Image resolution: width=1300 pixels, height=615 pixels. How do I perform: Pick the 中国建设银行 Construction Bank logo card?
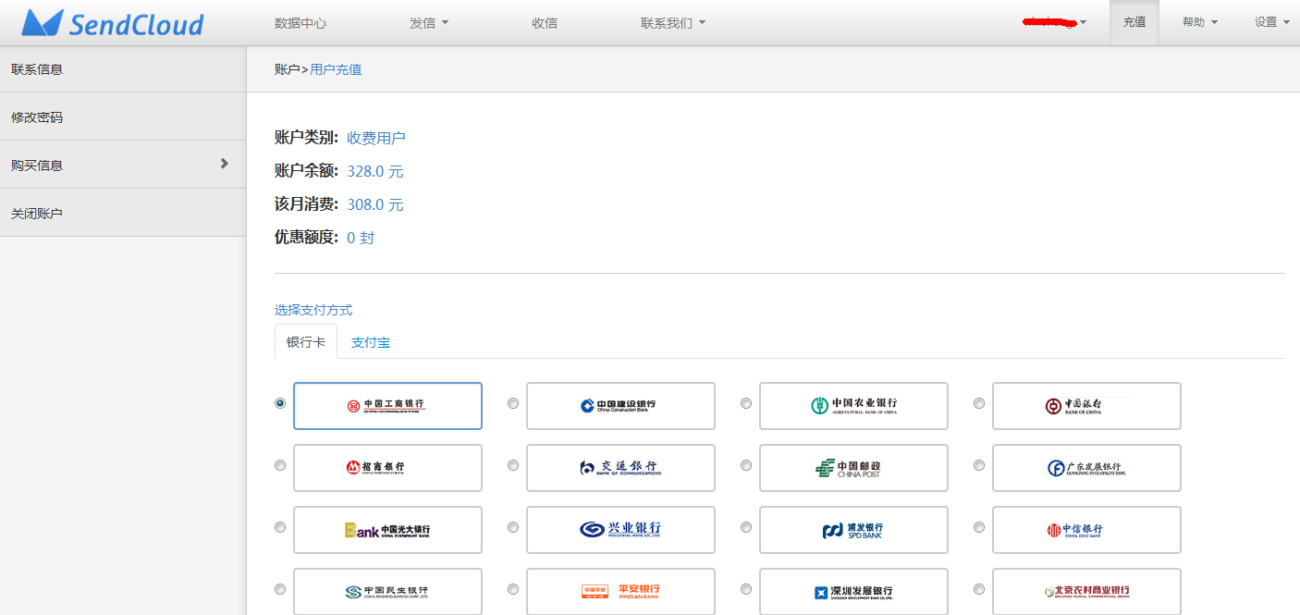(620, 406)
